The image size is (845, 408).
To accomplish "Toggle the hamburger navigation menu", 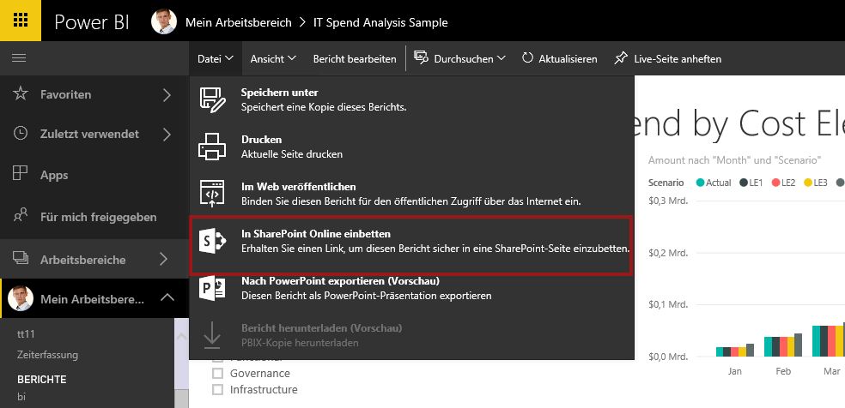I will click(x=19, y=58).
